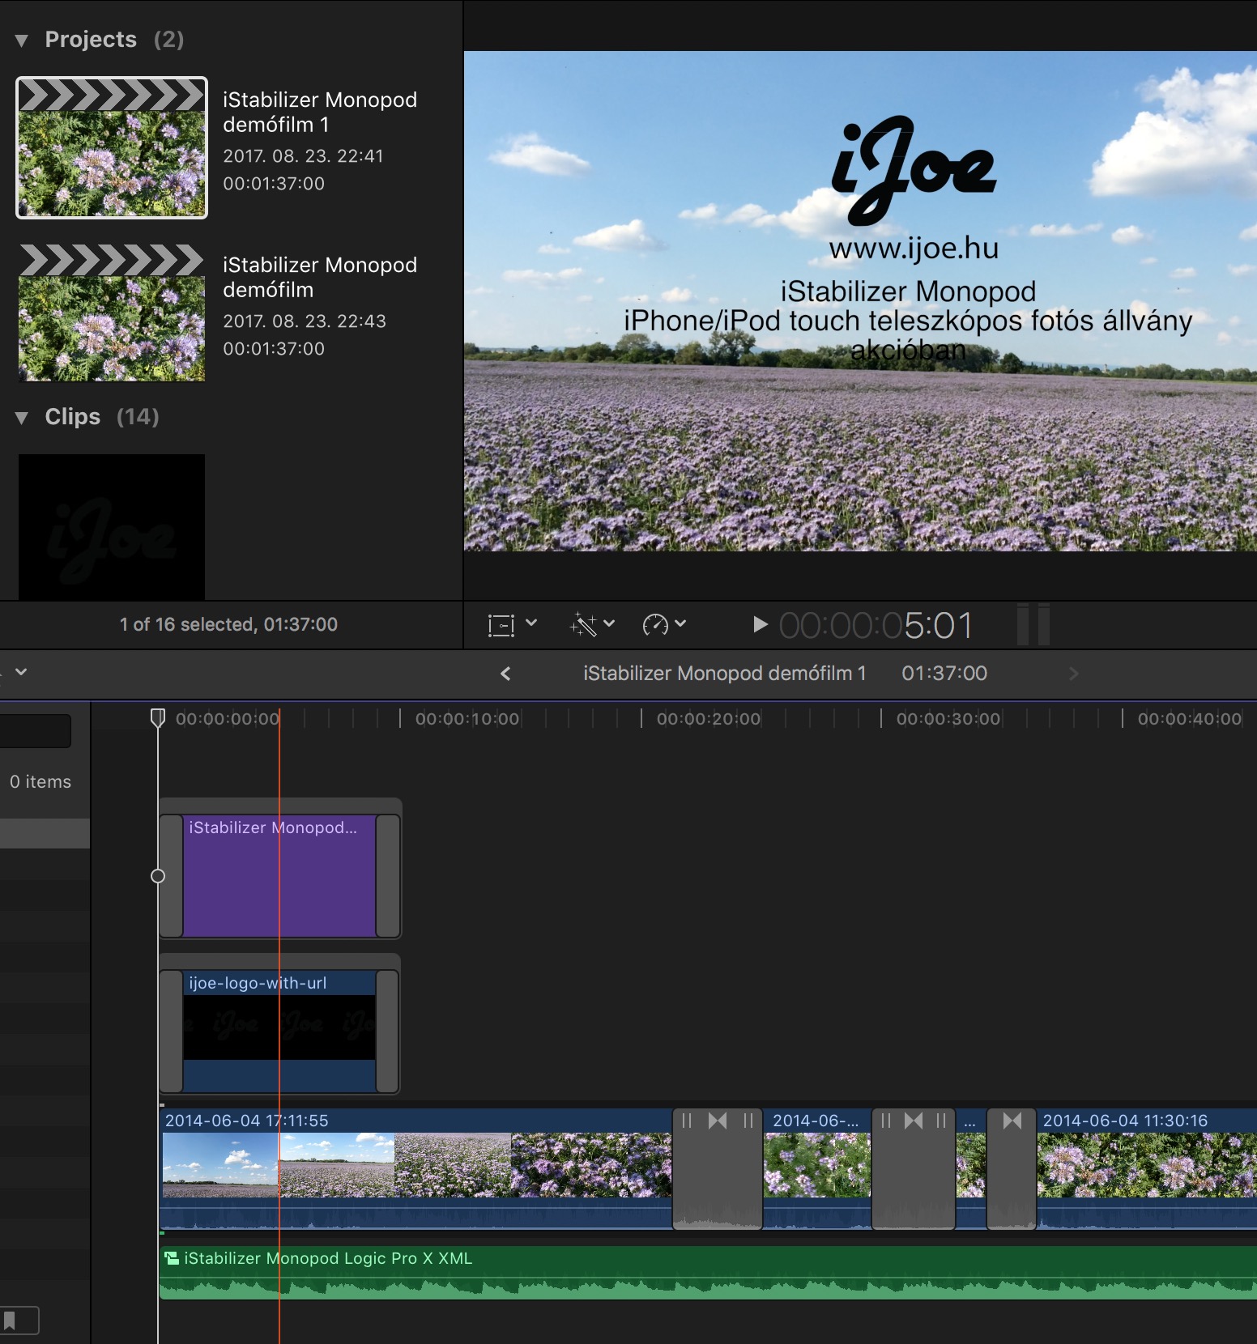Click the 00:00:10:00 mark on the ruler

pos(467,719)
